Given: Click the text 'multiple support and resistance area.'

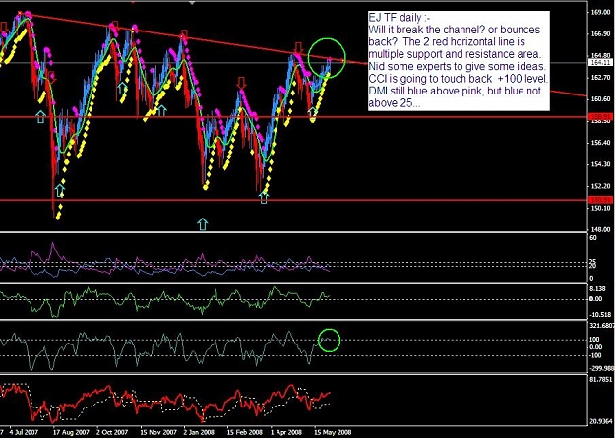Looking at the screenshot, I should pos(456,54).
